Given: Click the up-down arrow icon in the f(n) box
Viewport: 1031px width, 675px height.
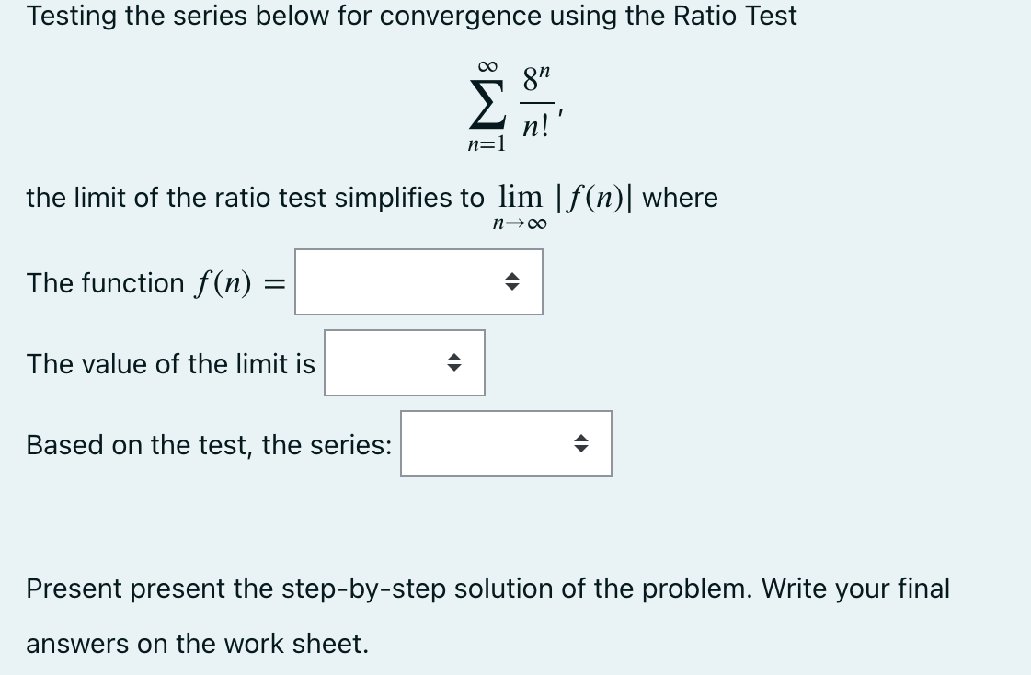Looking at the screenshot, I should [x=512, y=282].
